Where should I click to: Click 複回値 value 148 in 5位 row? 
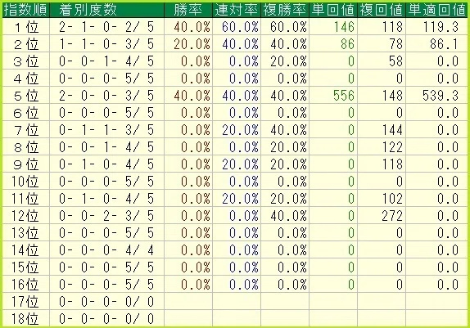(392, 96)
